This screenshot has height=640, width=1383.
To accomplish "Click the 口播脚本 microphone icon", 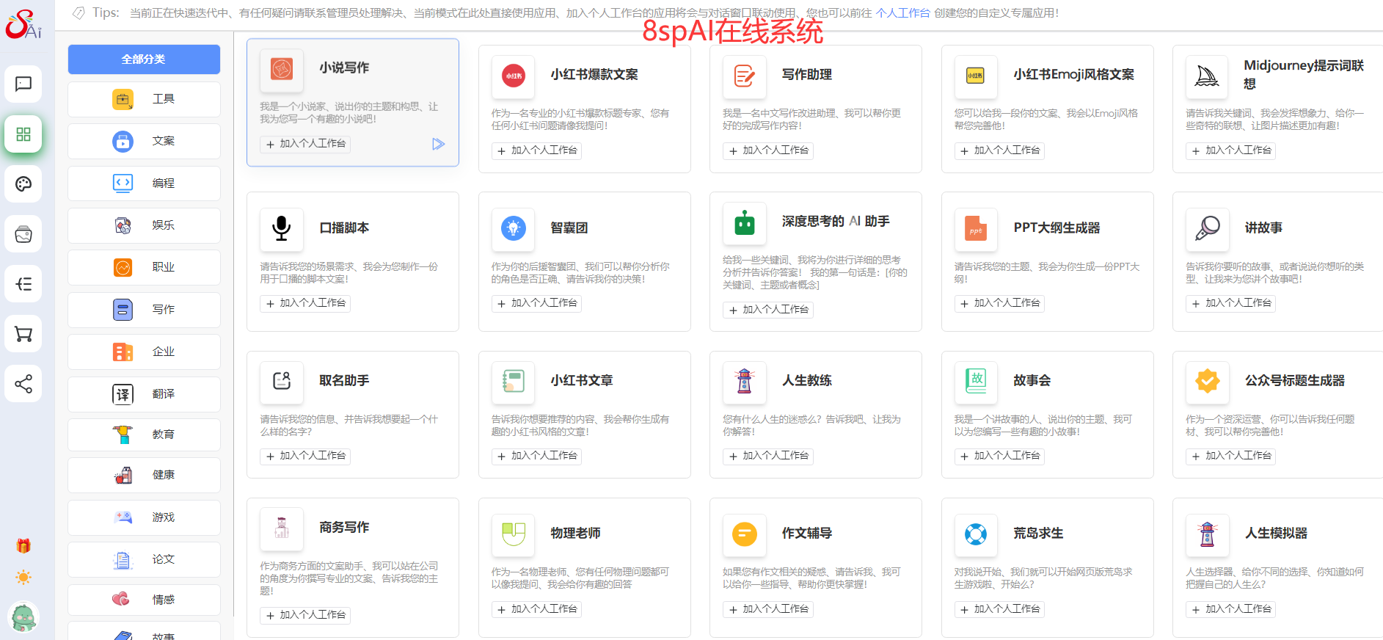I will click(x=282, y=228).
